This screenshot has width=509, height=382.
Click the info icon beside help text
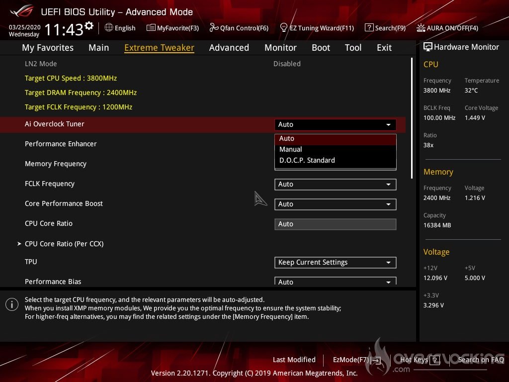point(12,304)
